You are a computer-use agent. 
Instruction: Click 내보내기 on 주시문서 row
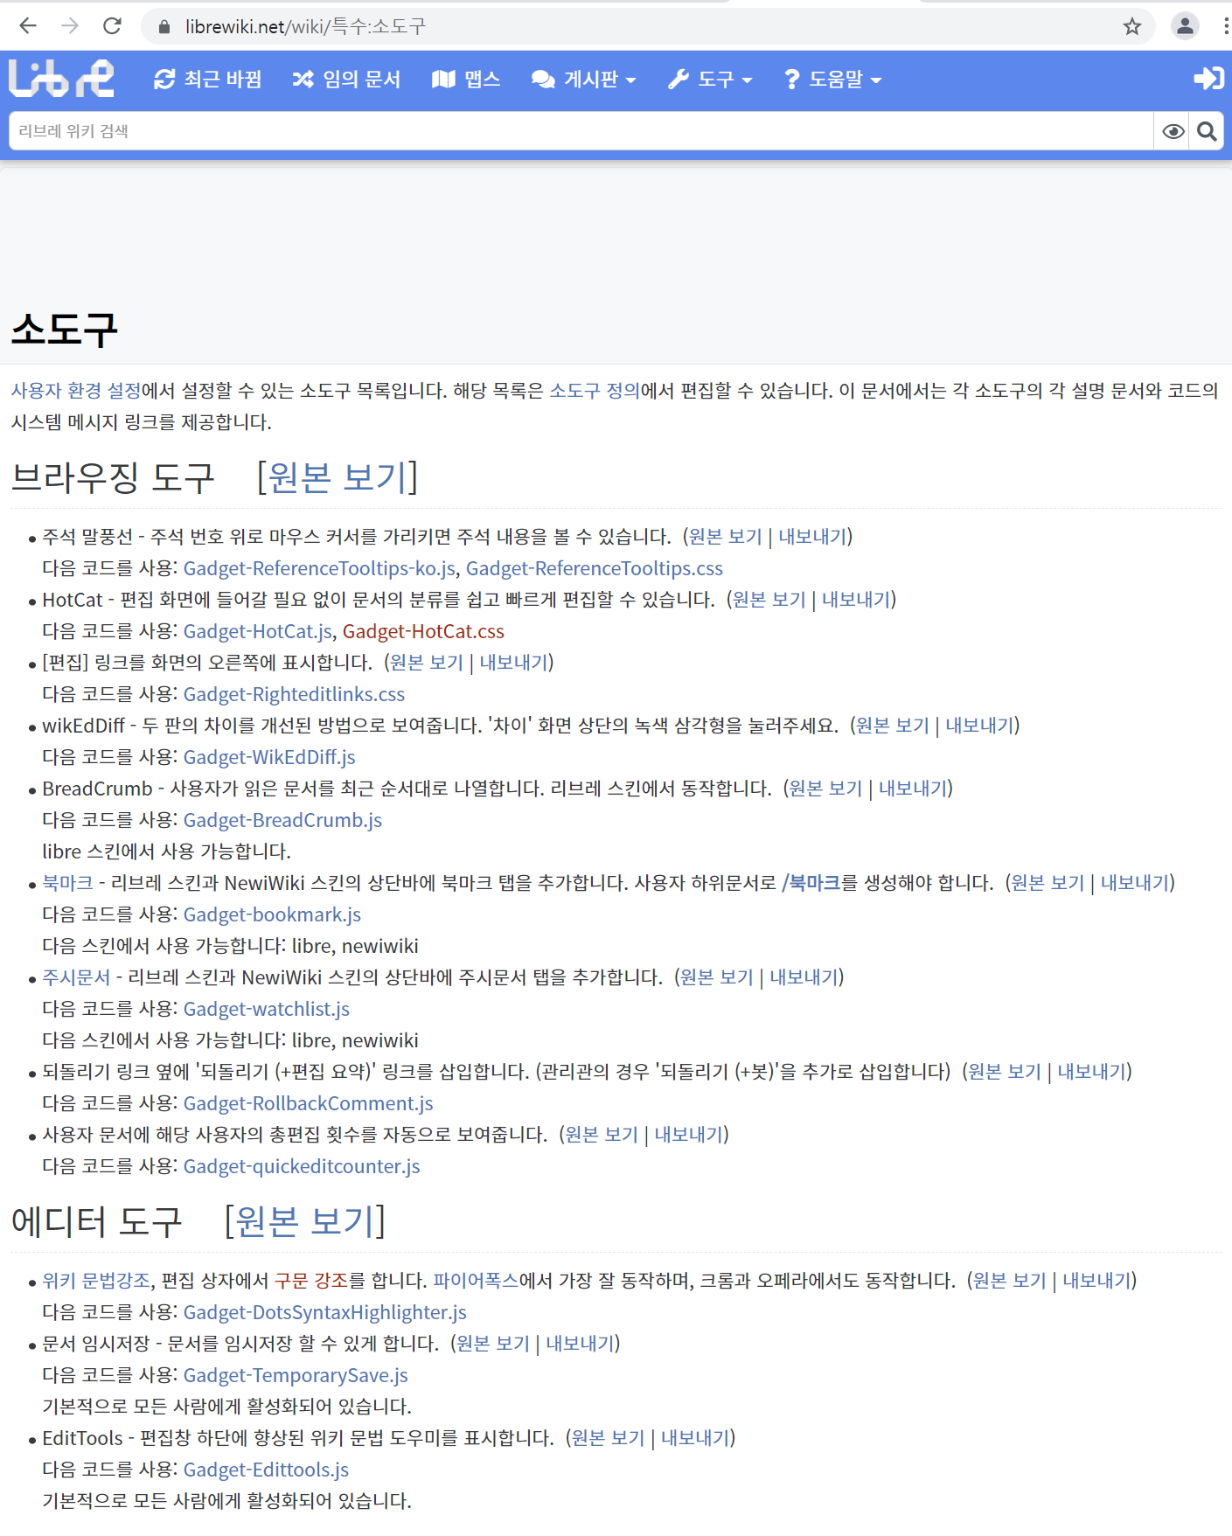coord(804,977)
